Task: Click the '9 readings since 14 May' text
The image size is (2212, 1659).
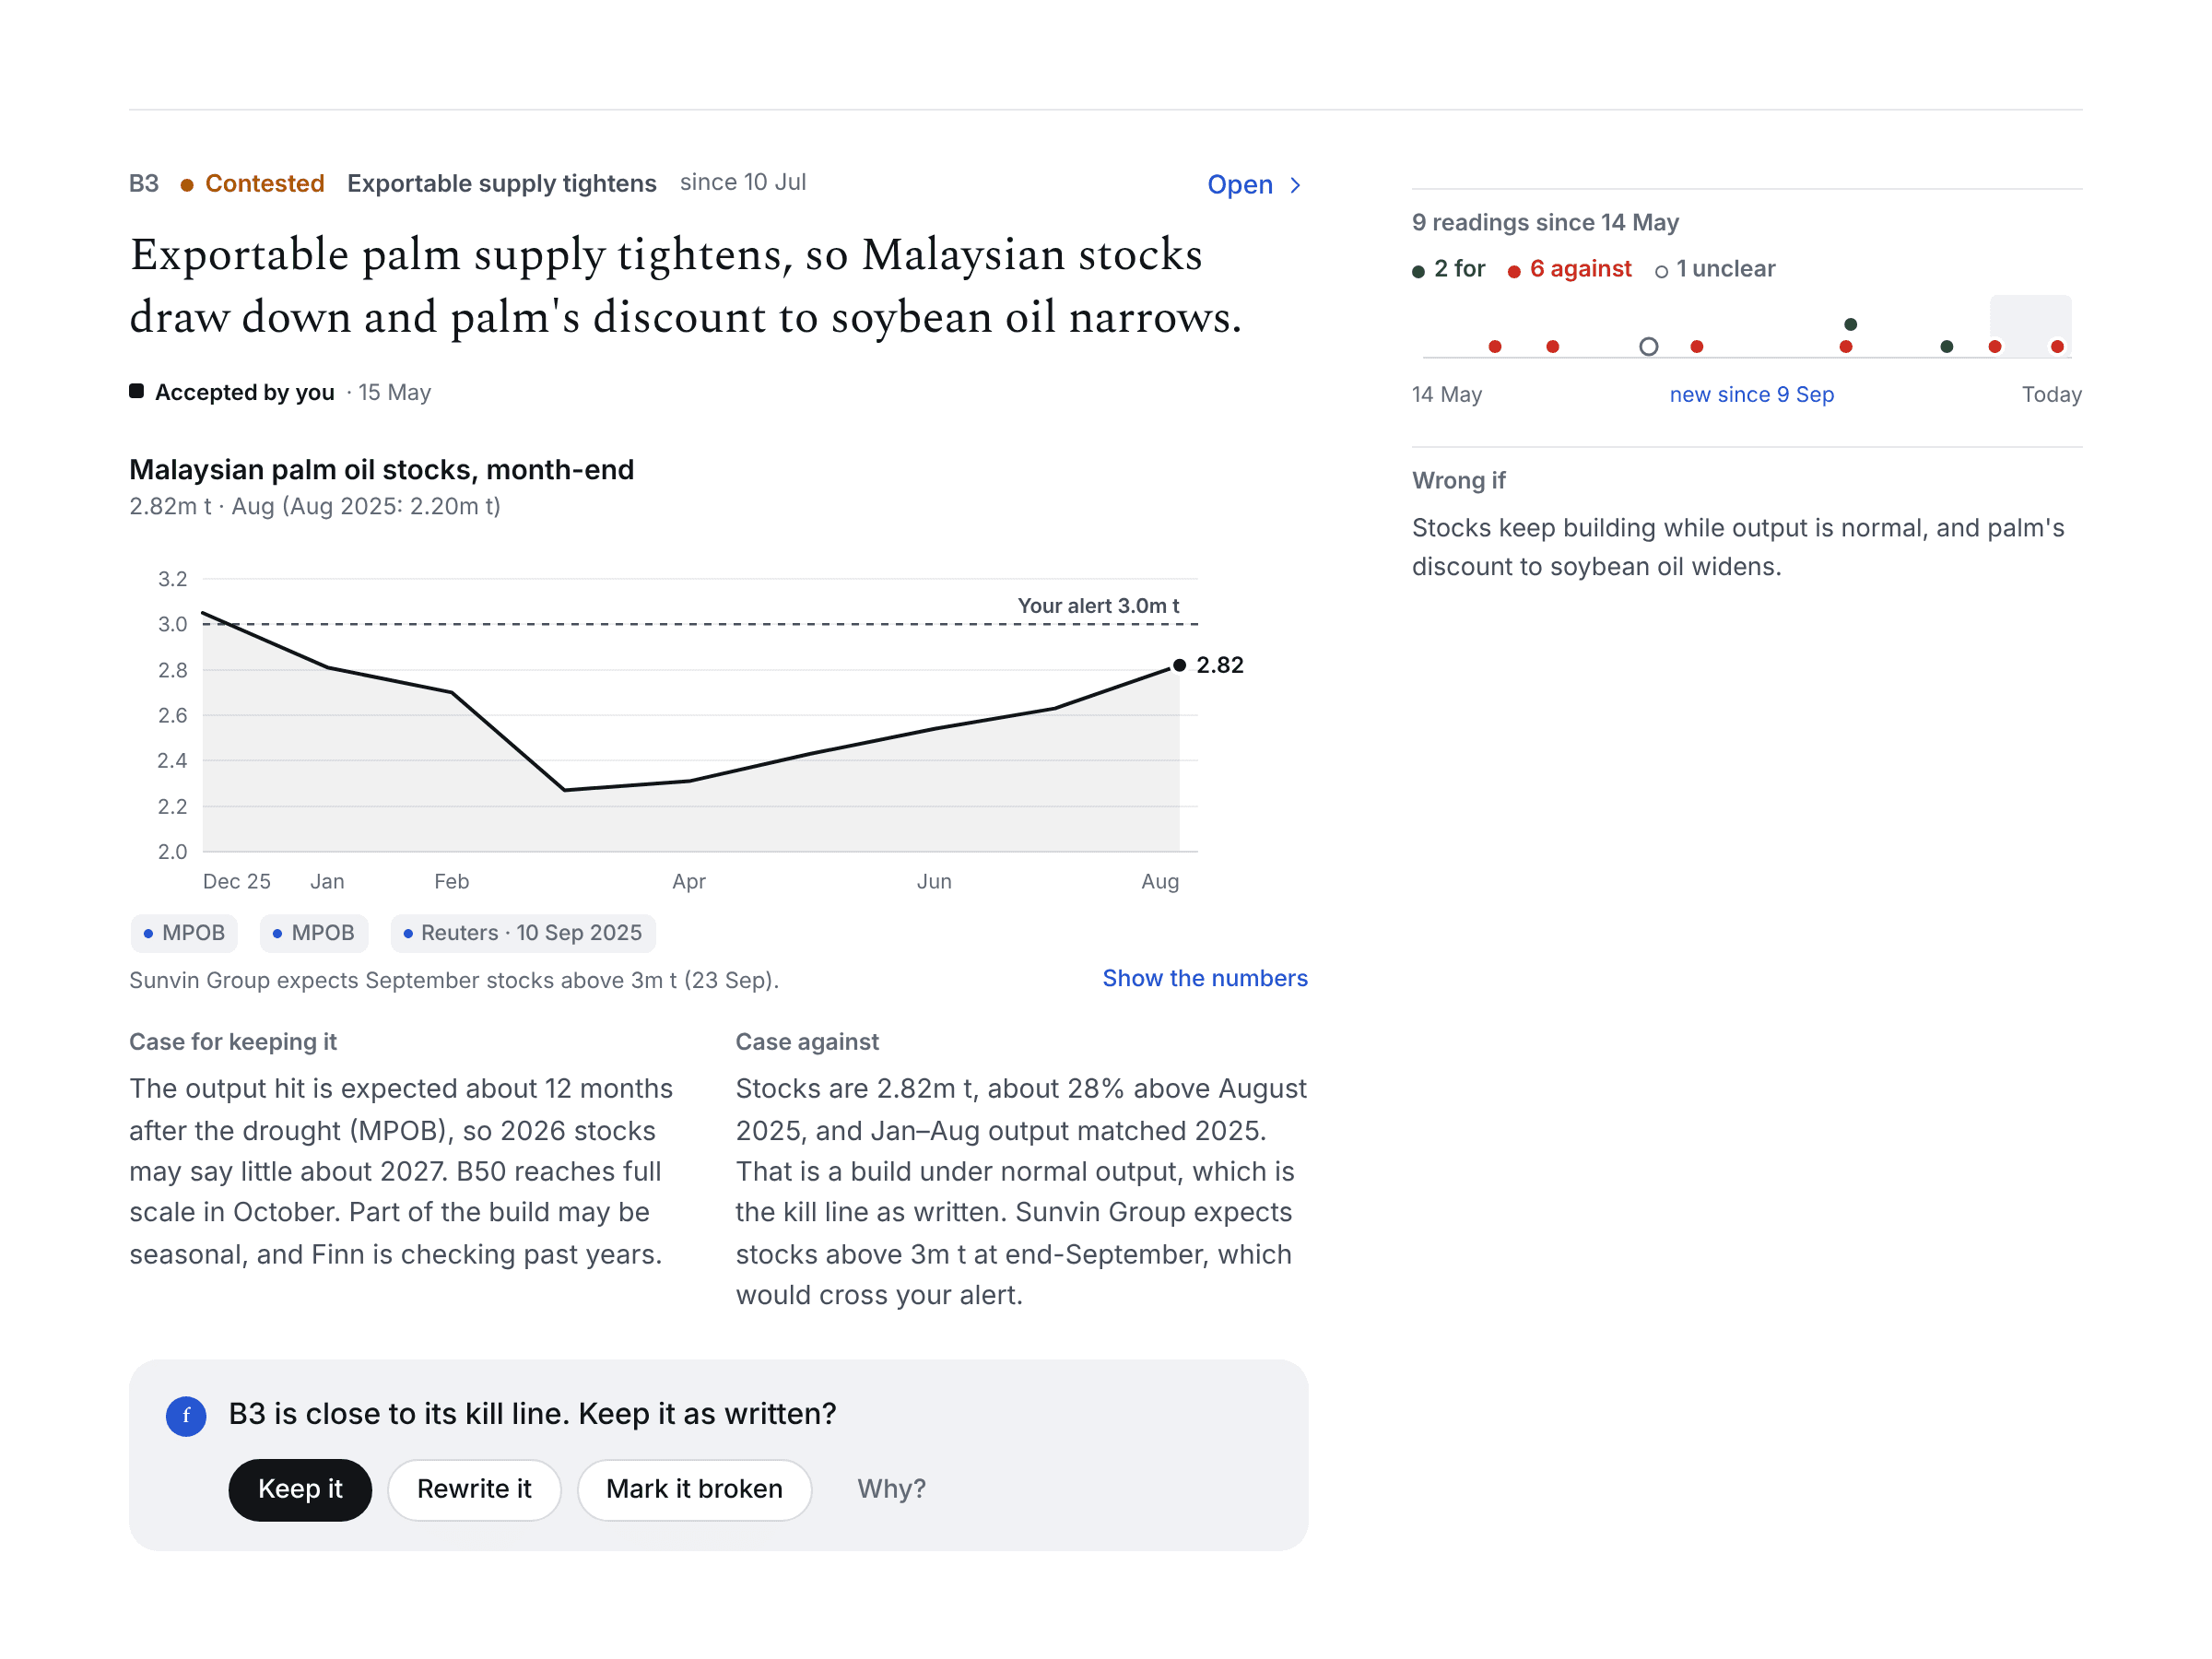Action: tap(1545, 222)
